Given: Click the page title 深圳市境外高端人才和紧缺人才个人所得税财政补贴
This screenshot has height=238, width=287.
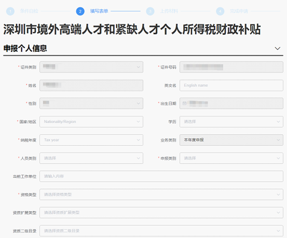Looking at the screenshot, I should point(132,29).
